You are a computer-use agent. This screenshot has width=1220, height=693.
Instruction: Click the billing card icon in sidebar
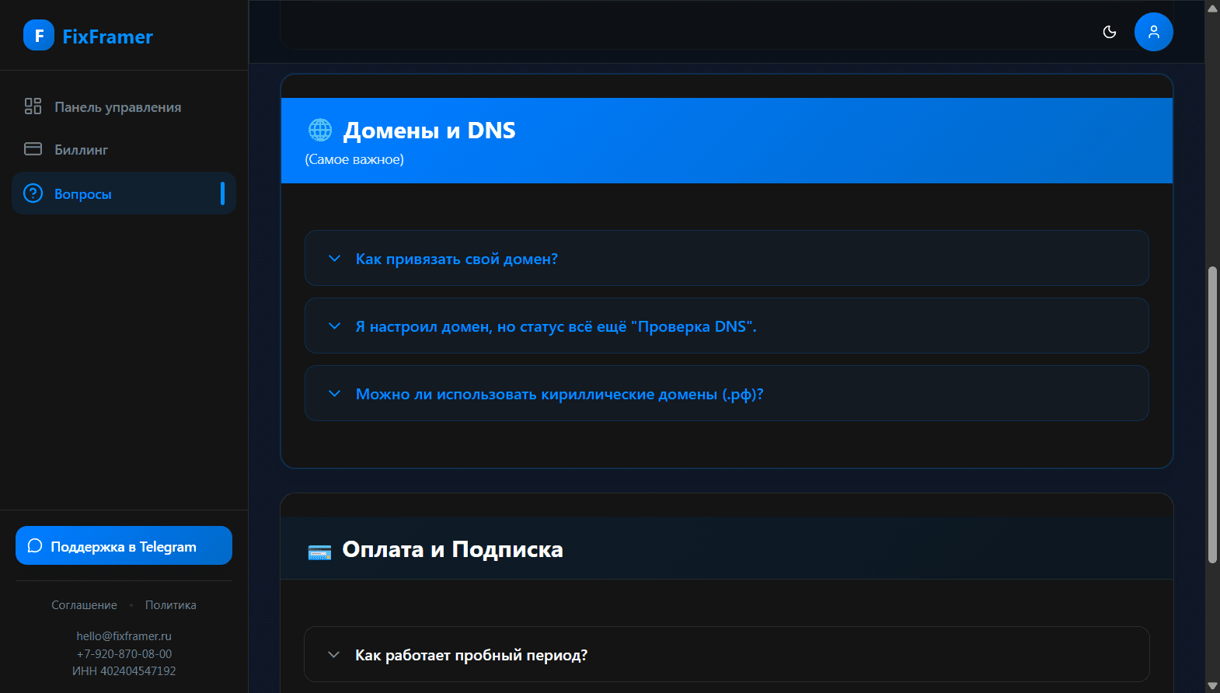[x=33, y=149]
